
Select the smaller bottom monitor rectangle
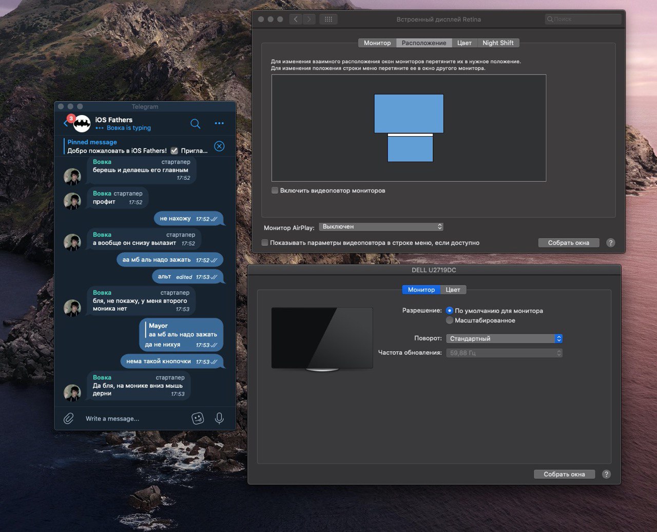click(x=410, y=149)
